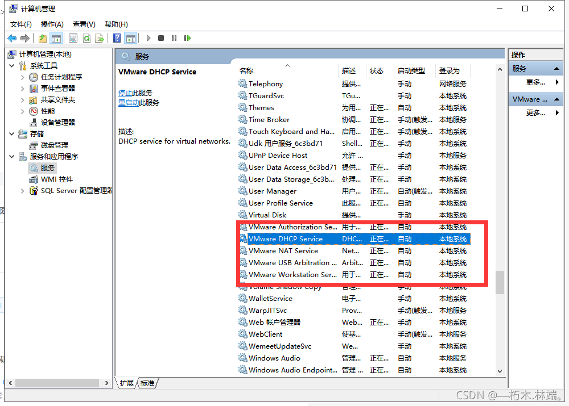Image resolution: width=569 pixels, height=406 pixels.
Task: Sort by the 名称 column header
Action: click(287, 70)
